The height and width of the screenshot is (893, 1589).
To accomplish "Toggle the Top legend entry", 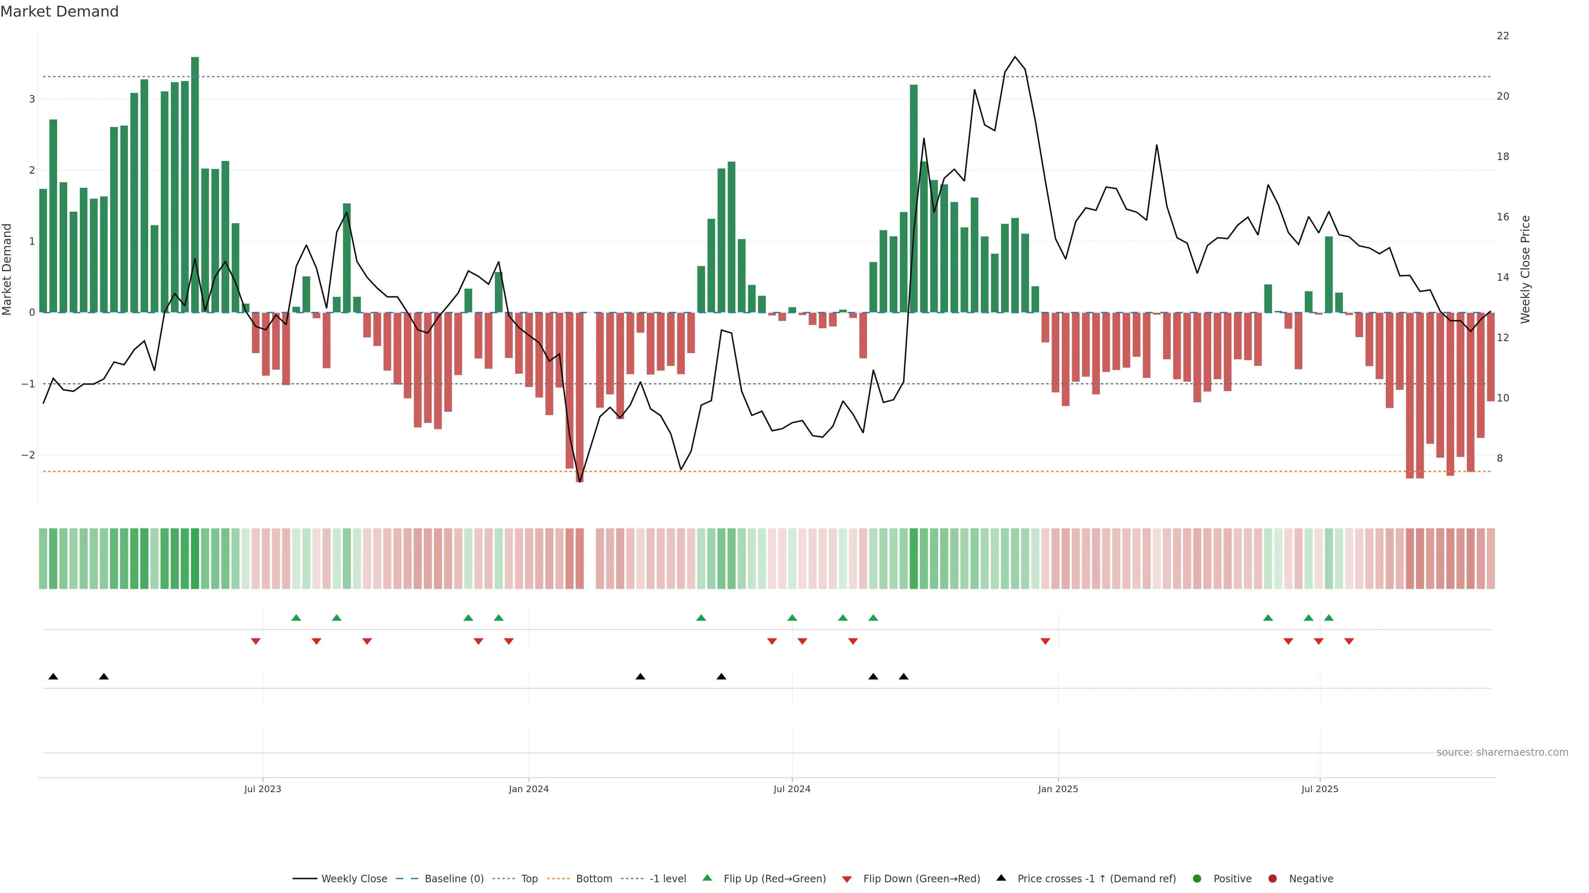I will coord(529,878).
